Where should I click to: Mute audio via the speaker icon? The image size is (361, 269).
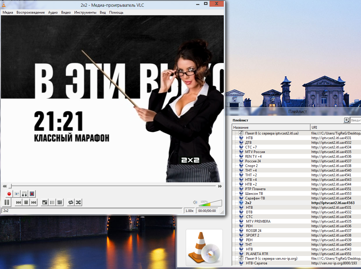pyautogui.click(x=195, y=202)
